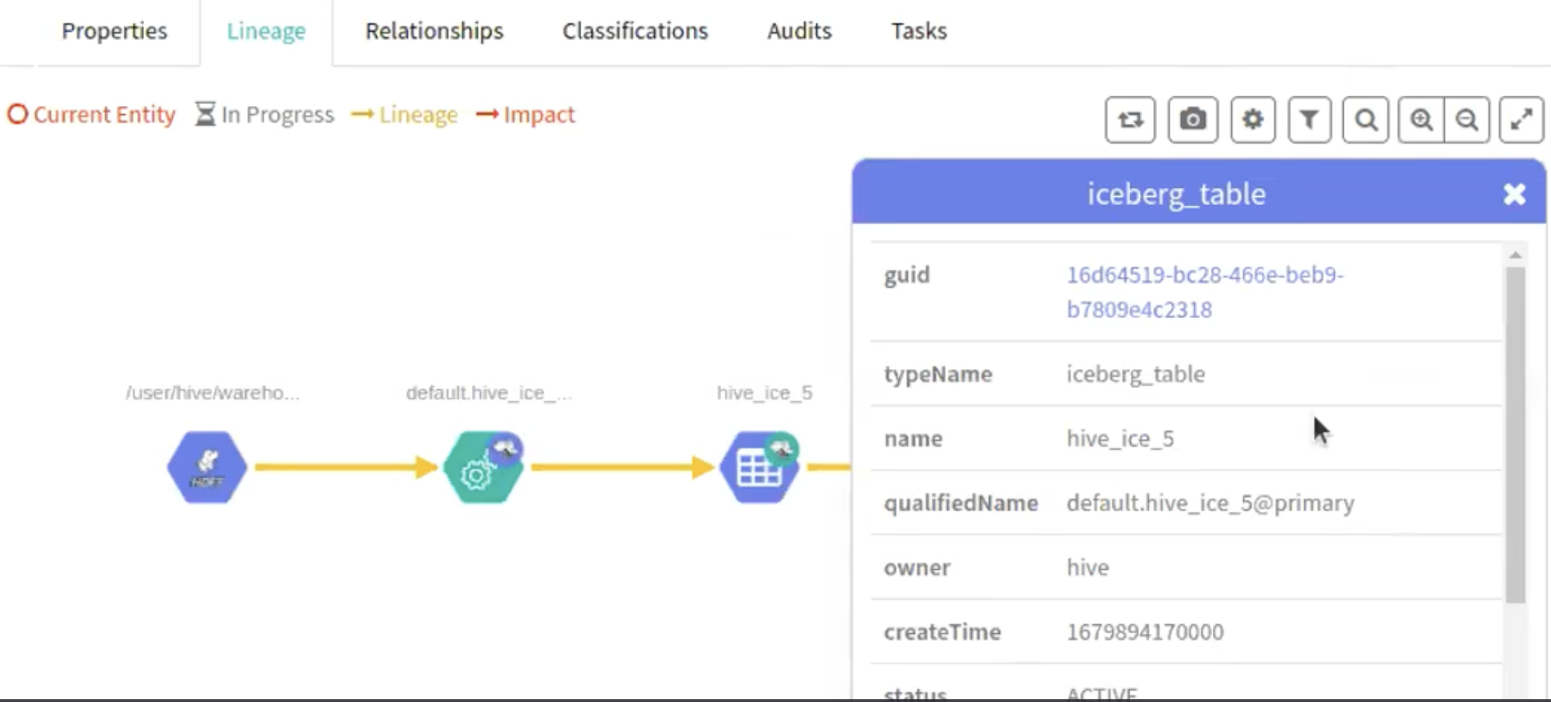The width and height of the screenshot is (1551, 702).
Task: Click the details panel vertical scrollbar
Action: (x=1515, y=434)
